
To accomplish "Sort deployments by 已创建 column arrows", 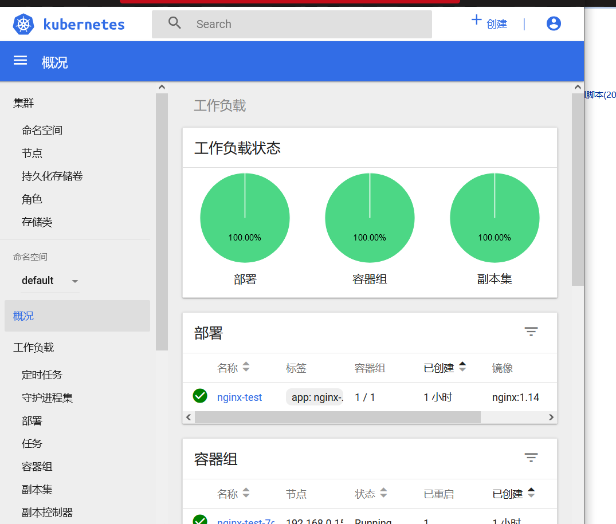I will click(462, 367).
